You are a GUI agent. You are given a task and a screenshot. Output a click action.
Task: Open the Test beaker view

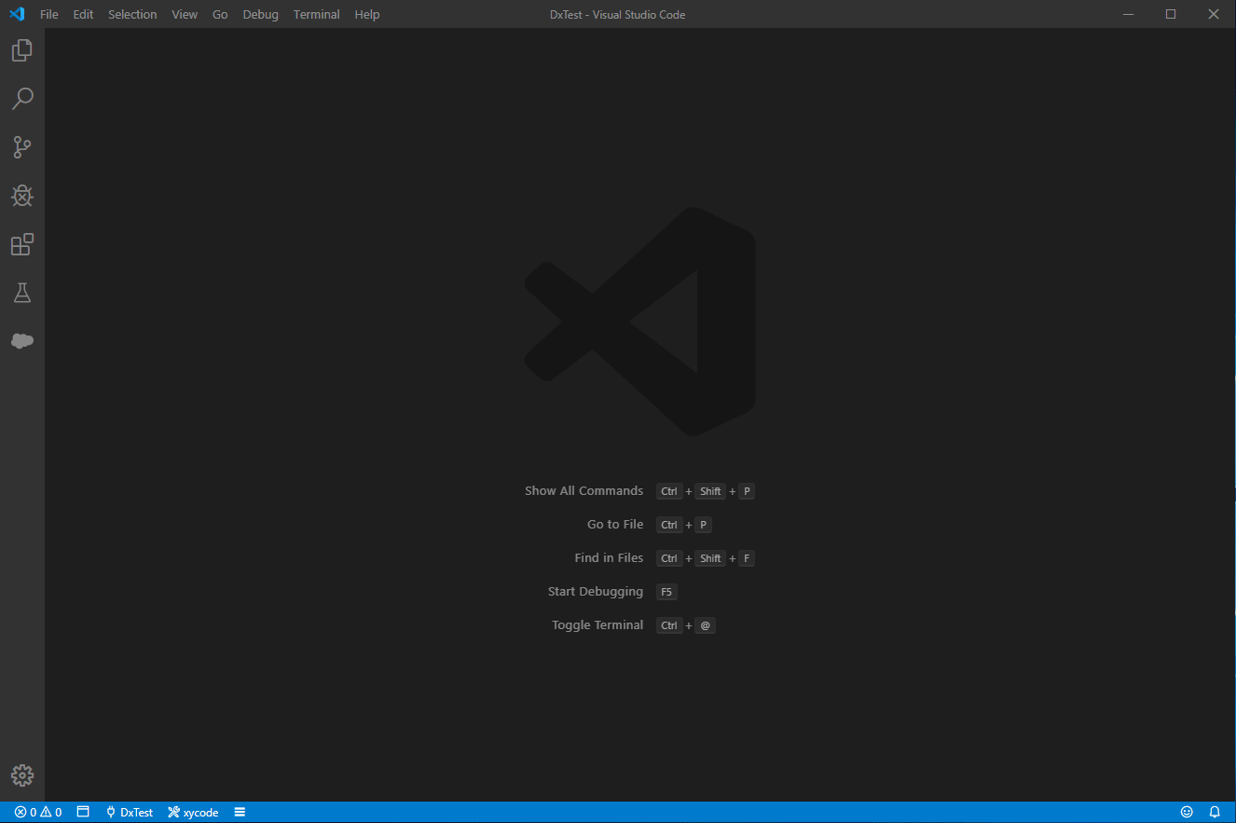pyautogui.click(x=22, y=293)
